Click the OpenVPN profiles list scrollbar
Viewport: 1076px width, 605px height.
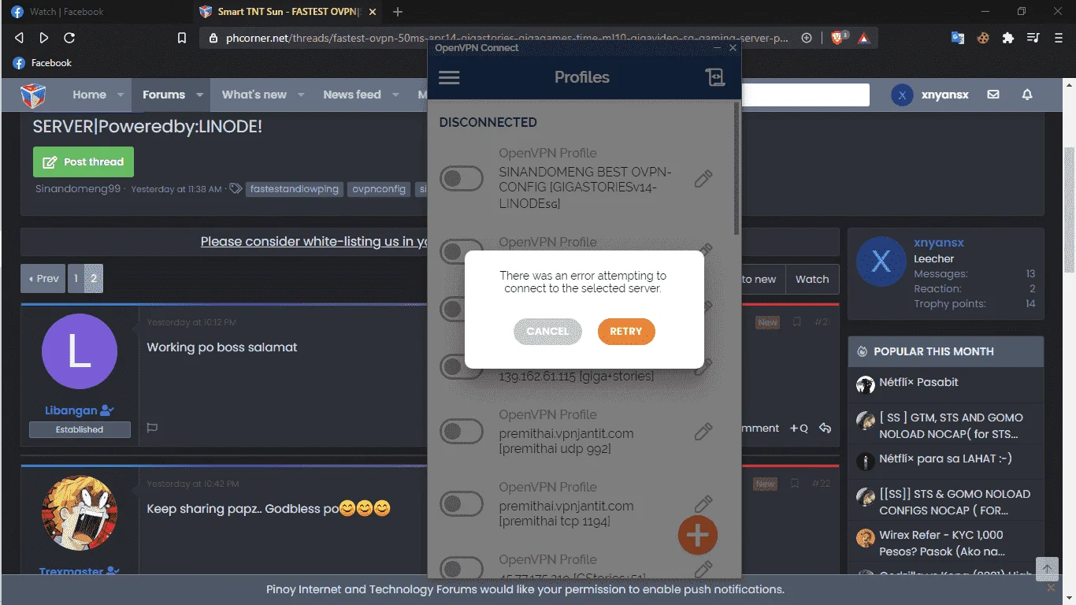[x=737, y=169]
